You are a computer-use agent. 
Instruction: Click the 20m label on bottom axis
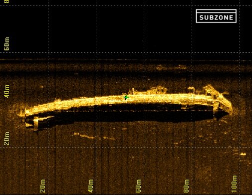(x=42, y=186)
